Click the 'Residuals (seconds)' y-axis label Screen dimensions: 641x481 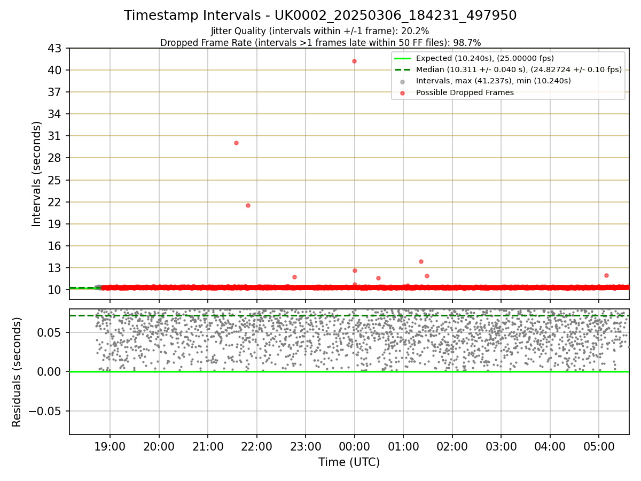point(17,372)
